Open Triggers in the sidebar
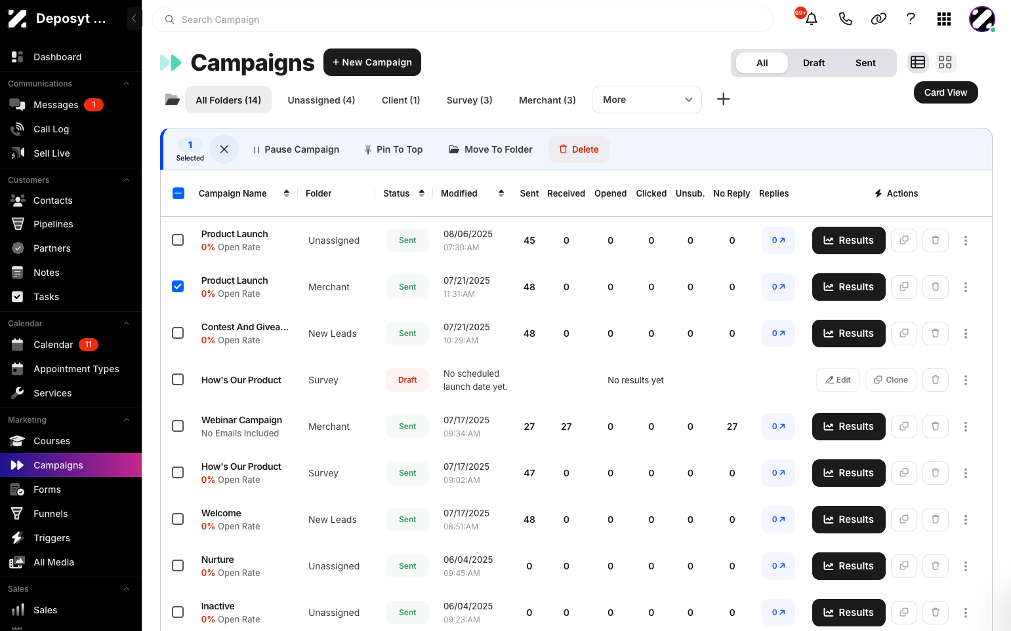Image resolution: width=1011 pixels, height=631 pixels. coord(71,538)
